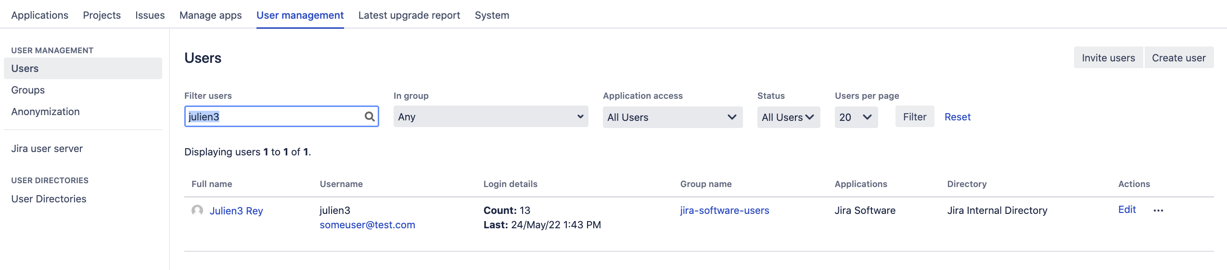Viewport: 1227px width, 270px height.
Task: Click the avatar icon beside Julien3 Rey
Action: [197, 211]
